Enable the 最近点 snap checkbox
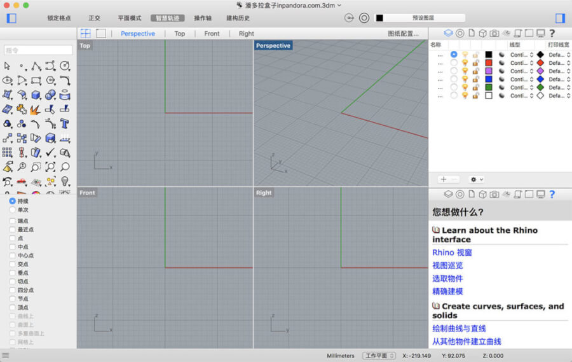This screenshot has height=362, width=572. coord(13,230)
